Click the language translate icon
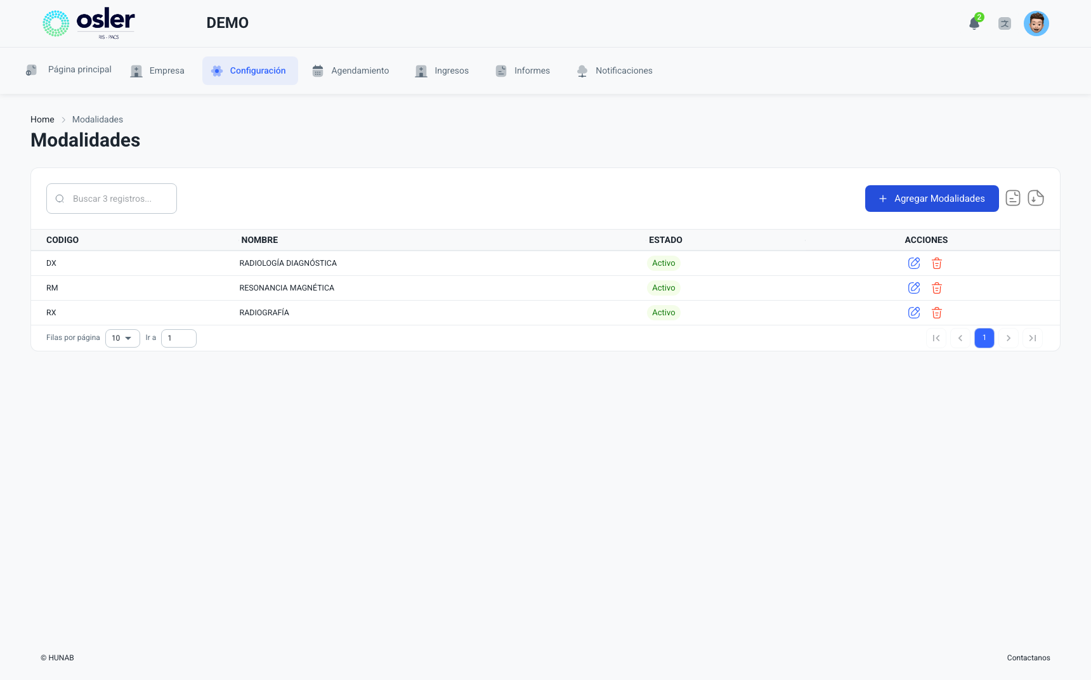The image size is (1091, 680). [x=1005, y=23]
